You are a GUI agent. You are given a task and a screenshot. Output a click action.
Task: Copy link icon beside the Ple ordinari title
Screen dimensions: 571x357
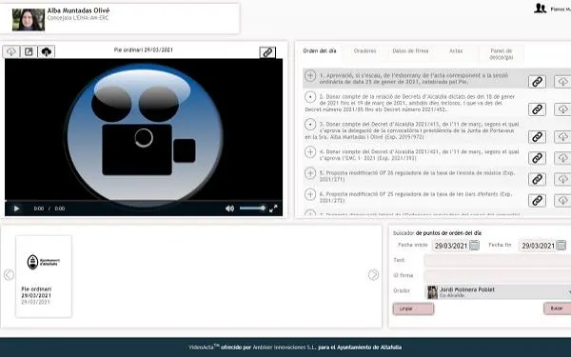[x=267, y=52]
